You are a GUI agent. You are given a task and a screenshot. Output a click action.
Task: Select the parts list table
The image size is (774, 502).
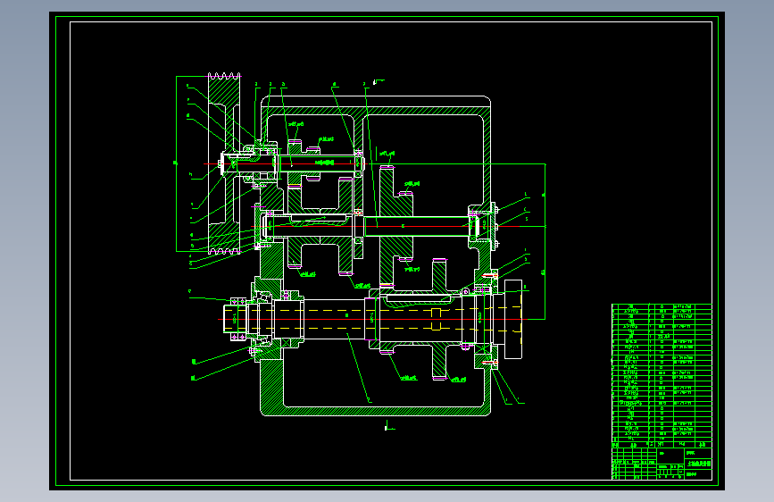662,373
